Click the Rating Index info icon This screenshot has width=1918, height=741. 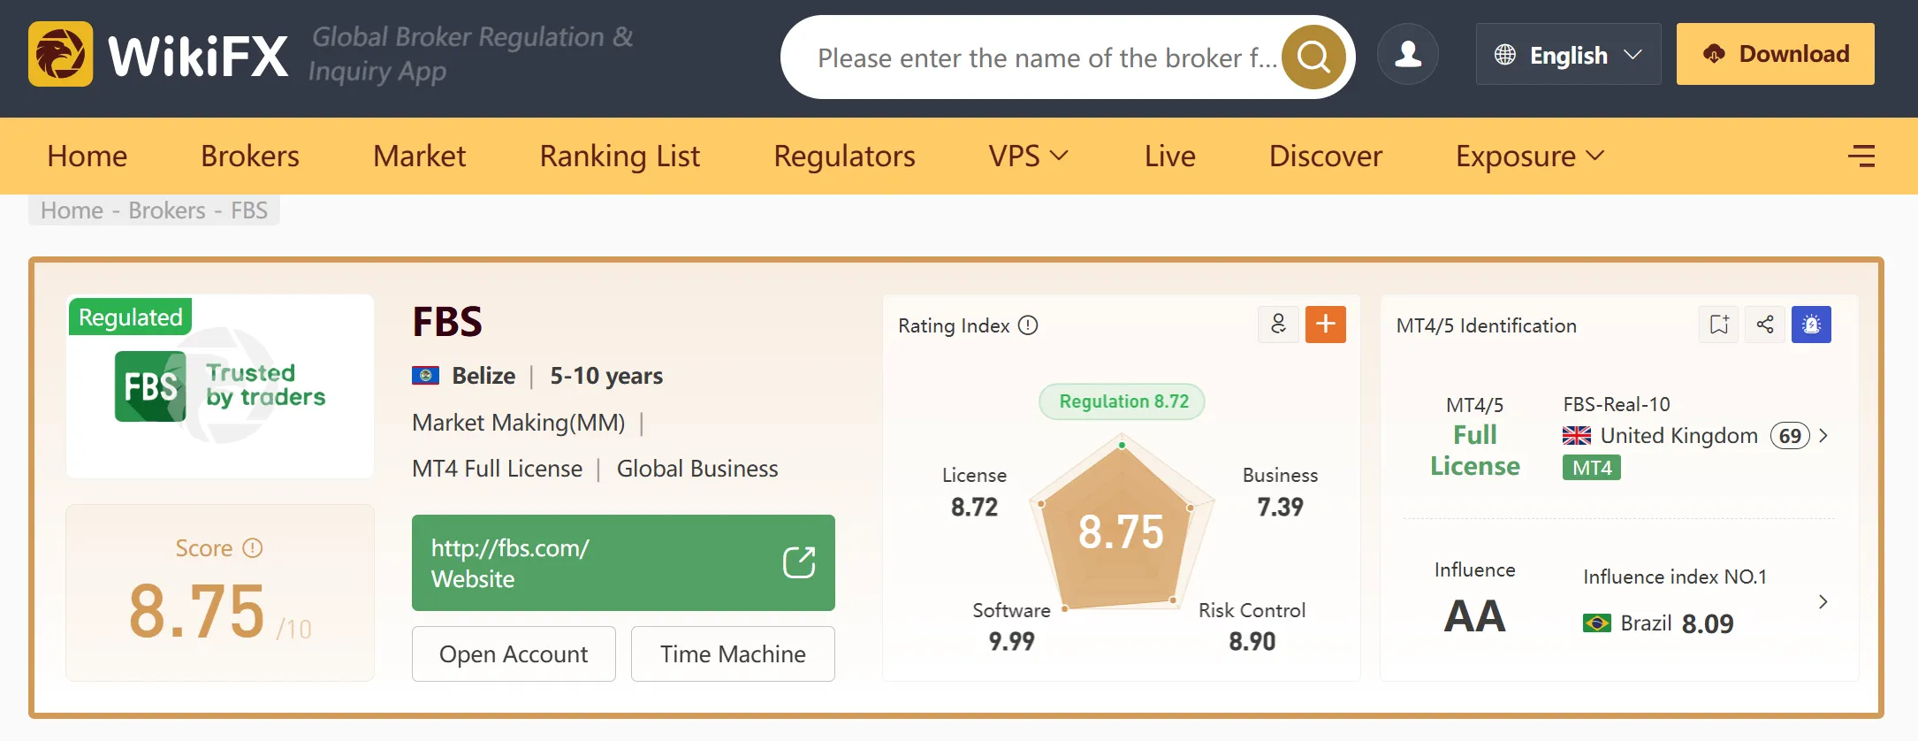(1028, 325)
